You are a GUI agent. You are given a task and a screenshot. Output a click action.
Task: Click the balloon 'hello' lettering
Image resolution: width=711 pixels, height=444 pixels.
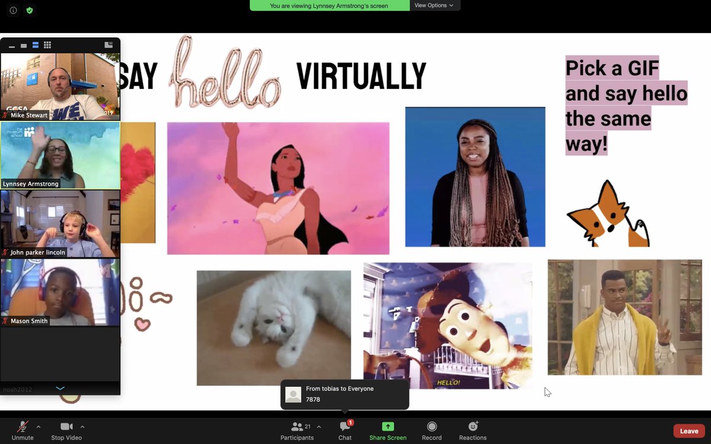click(225, 73)
